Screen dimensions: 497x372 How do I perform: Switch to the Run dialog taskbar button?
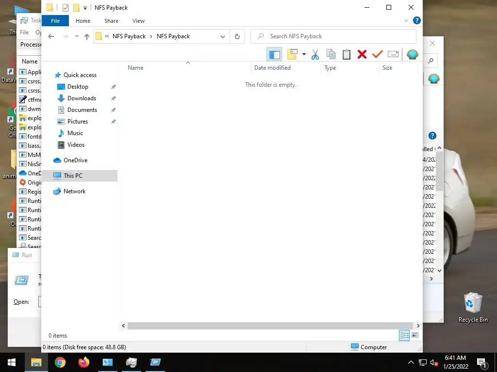(155, 362)
